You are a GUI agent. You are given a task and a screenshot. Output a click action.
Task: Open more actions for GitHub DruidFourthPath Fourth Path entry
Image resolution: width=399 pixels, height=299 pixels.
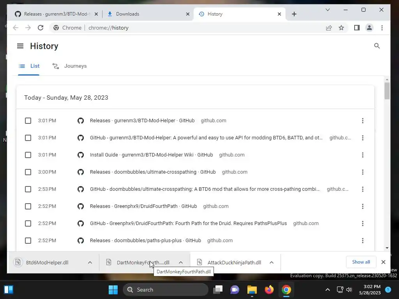coord(363,223)
